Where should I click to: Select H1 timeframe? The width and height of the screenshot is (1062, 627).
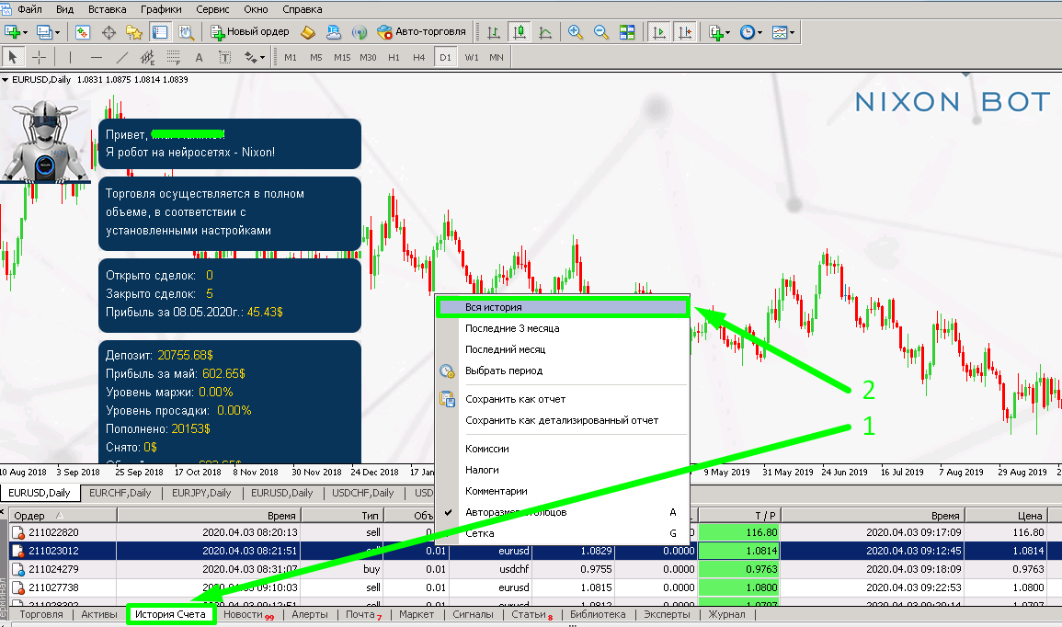click(394, 58)
